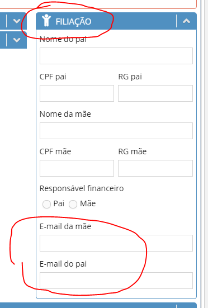Screen dimensions: 208x308
Task: Click into the RG pai field
Action: click(x=155, y=93)
